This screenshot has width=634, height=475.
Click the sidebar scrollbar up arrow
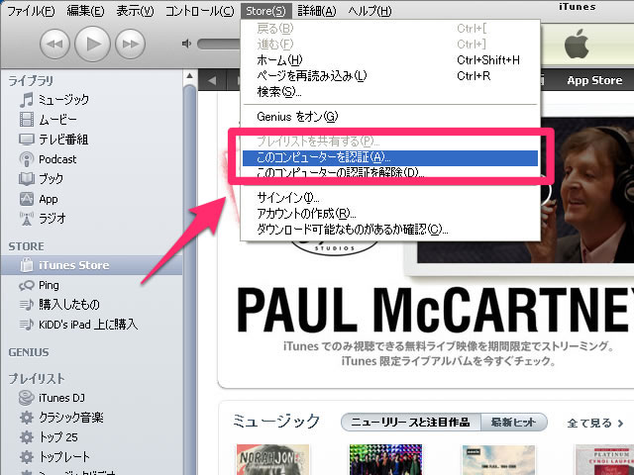point(189,76)
